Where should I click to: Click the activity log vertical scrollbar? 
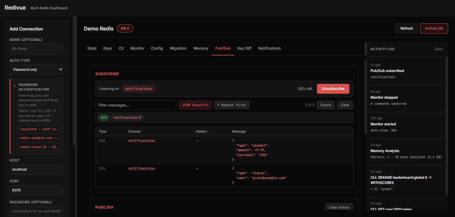click(447, 126)
